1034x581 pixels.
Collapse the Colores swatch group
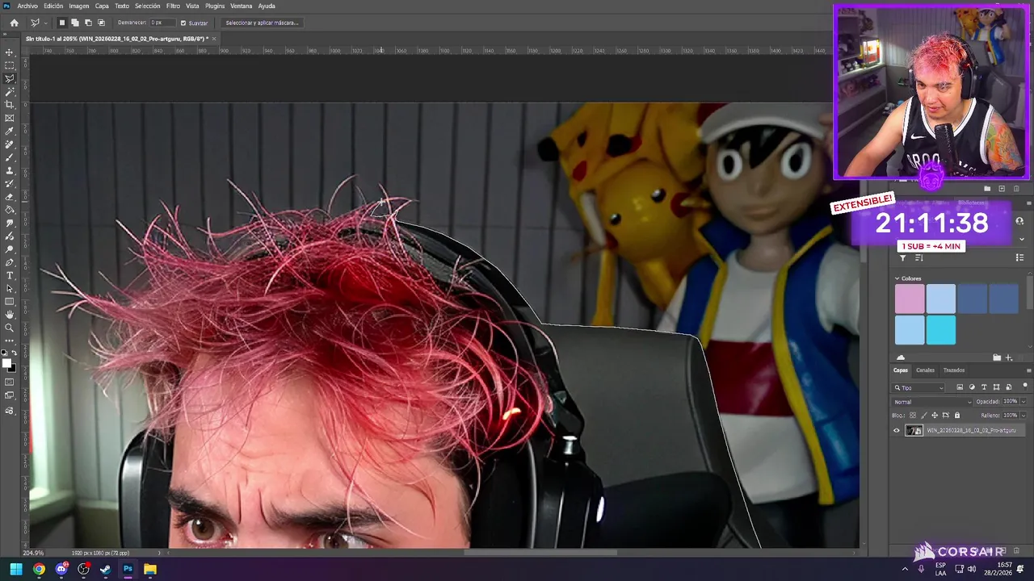897,278
